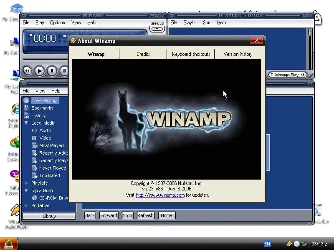Click the About Winamp title bar icon

coord(73,40)
